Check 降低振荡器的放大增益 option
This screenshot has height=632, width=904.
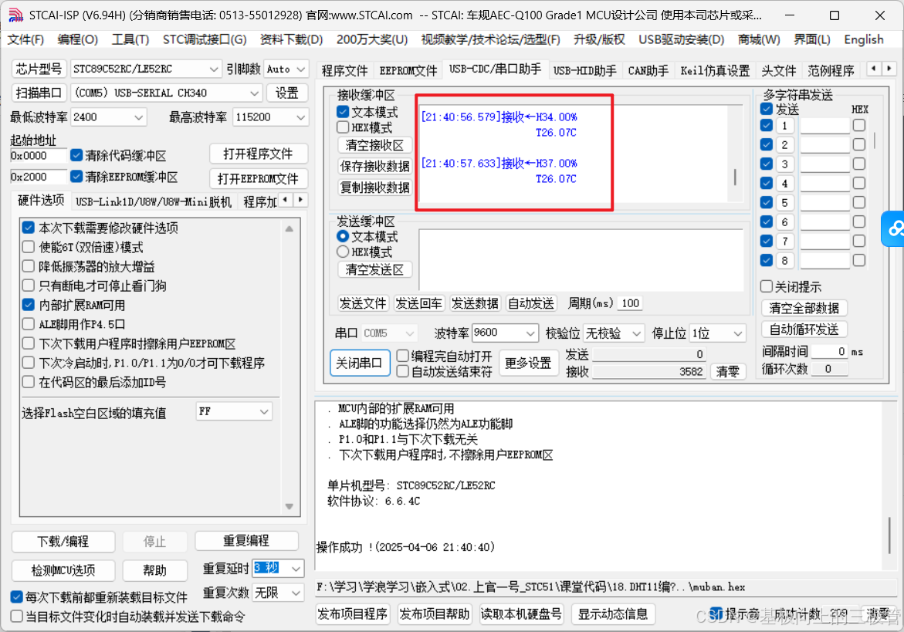[29, 266]
